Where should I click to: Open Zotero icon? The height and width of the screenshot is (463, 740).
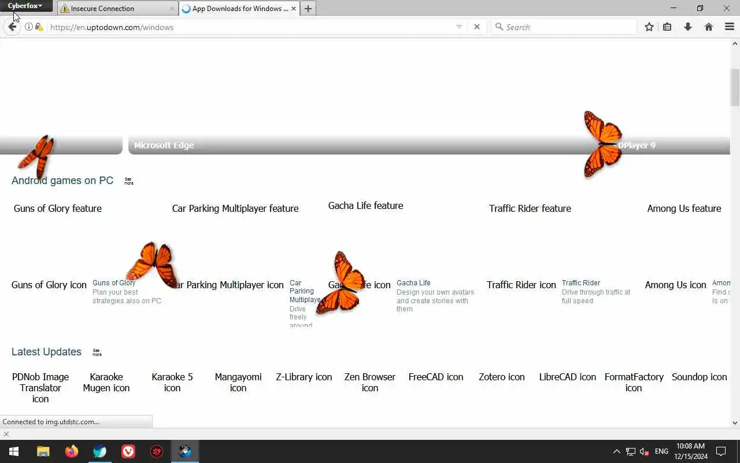click(x=502, y=377)
